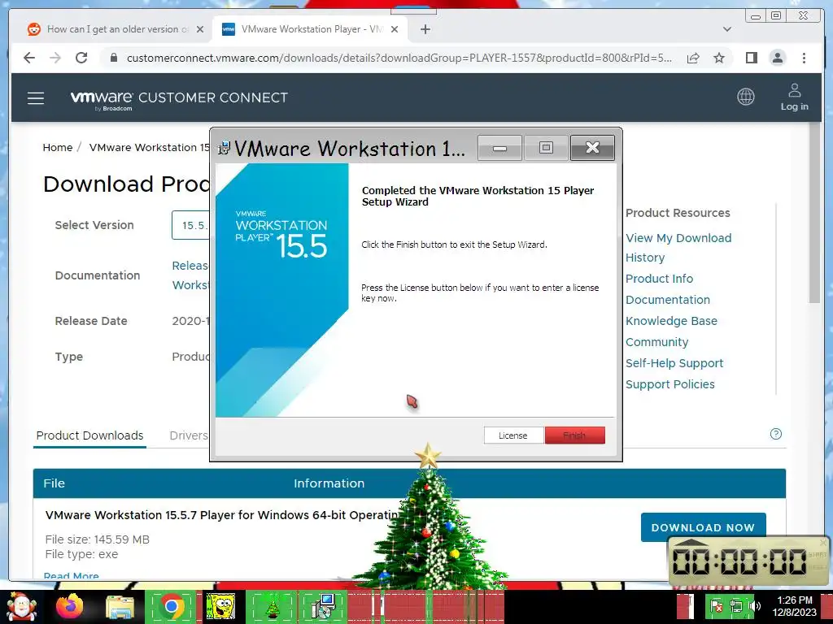Click the SpongeBob taskbar icon
Image resolution: width=833 pixels, height=624 pixels.
220,607
